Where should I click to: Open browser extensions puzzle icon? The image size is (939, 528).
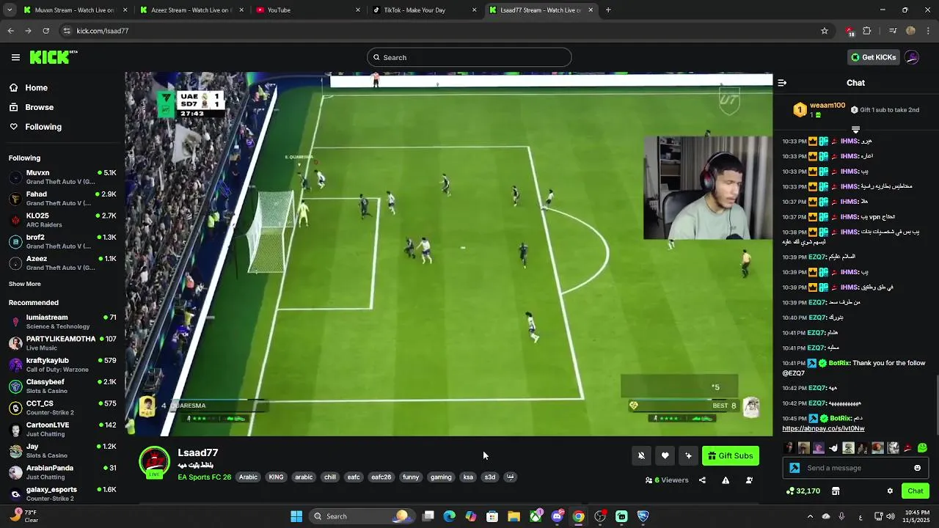click(867, 31)
